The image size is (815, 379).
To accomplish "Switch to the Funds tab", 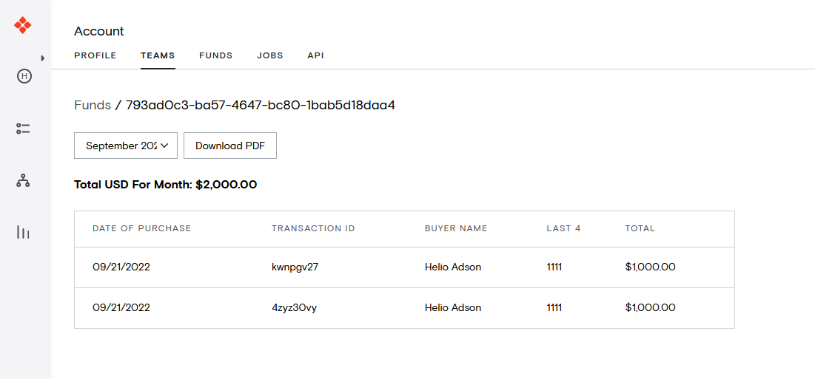I will coord(215,55).
